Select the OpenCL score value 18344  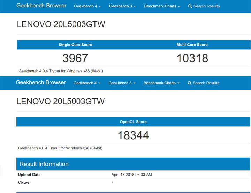pos(133,135)
